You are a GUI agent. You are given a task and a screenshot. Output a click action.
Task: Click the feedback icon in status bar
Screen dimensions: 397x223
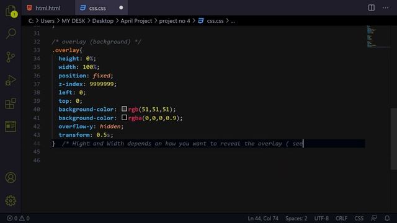373,218
